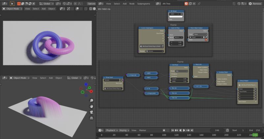
Task: Open snapping options dropdown in top header
Action: point(68,4)
